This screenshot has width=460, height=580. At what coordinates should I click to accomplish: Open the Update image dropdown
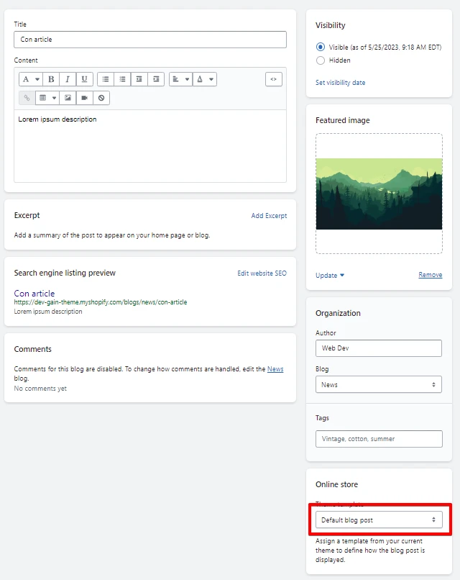coord(330,275)
